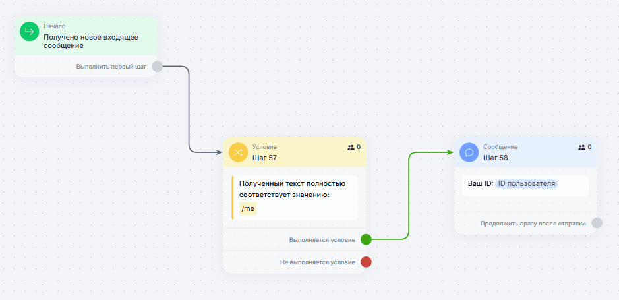Click the Сообщение header label
The width and height of the screenshot is (619, 300).
[500, 147]
